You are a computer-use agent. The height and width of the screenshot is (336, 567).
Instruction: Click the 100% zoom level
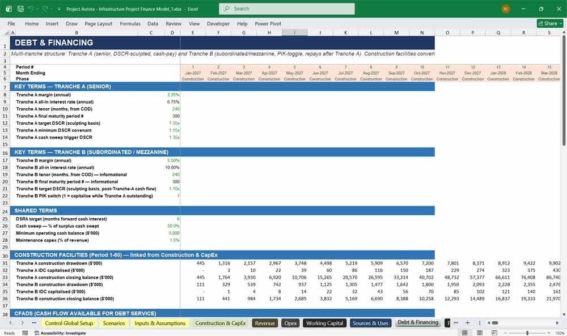point(560,333)
